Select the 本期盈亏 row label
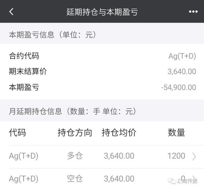The width and height of the screenshot is (204, 190). pos(24,87)
